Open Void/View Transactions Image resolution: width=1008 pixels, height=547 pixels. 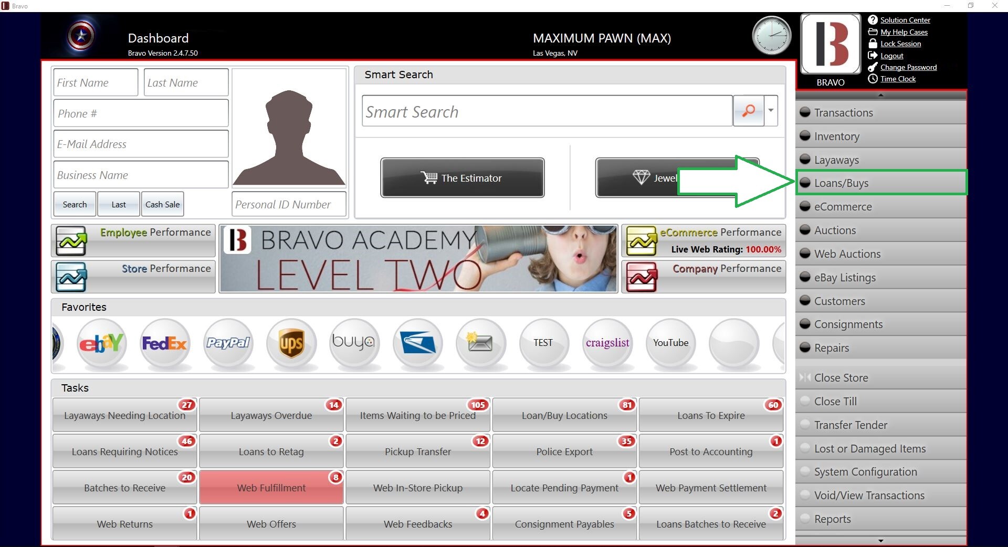click(x=881, y=495)
